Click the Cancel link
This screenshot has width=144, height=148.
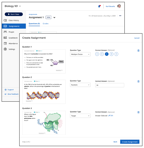coord(137,38)
